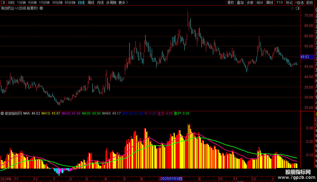This screenshot has width=317, height=182.
Task: Click the MA10: 45.87 value
Action: tap(51, 113)
